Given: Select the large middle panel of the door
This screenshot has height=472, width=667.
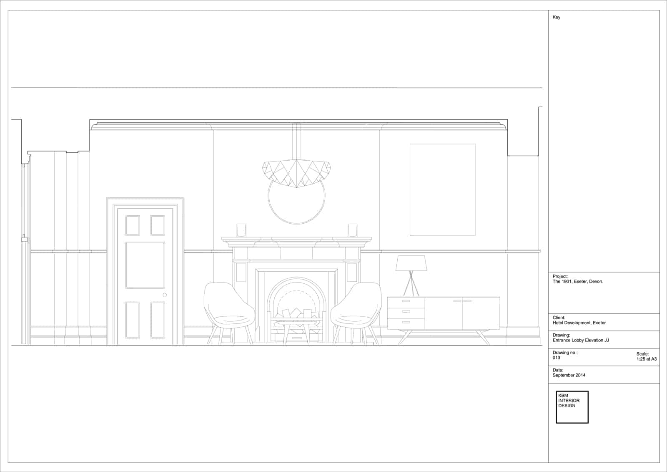Looking at the screenshot, I should pos(145,265).
